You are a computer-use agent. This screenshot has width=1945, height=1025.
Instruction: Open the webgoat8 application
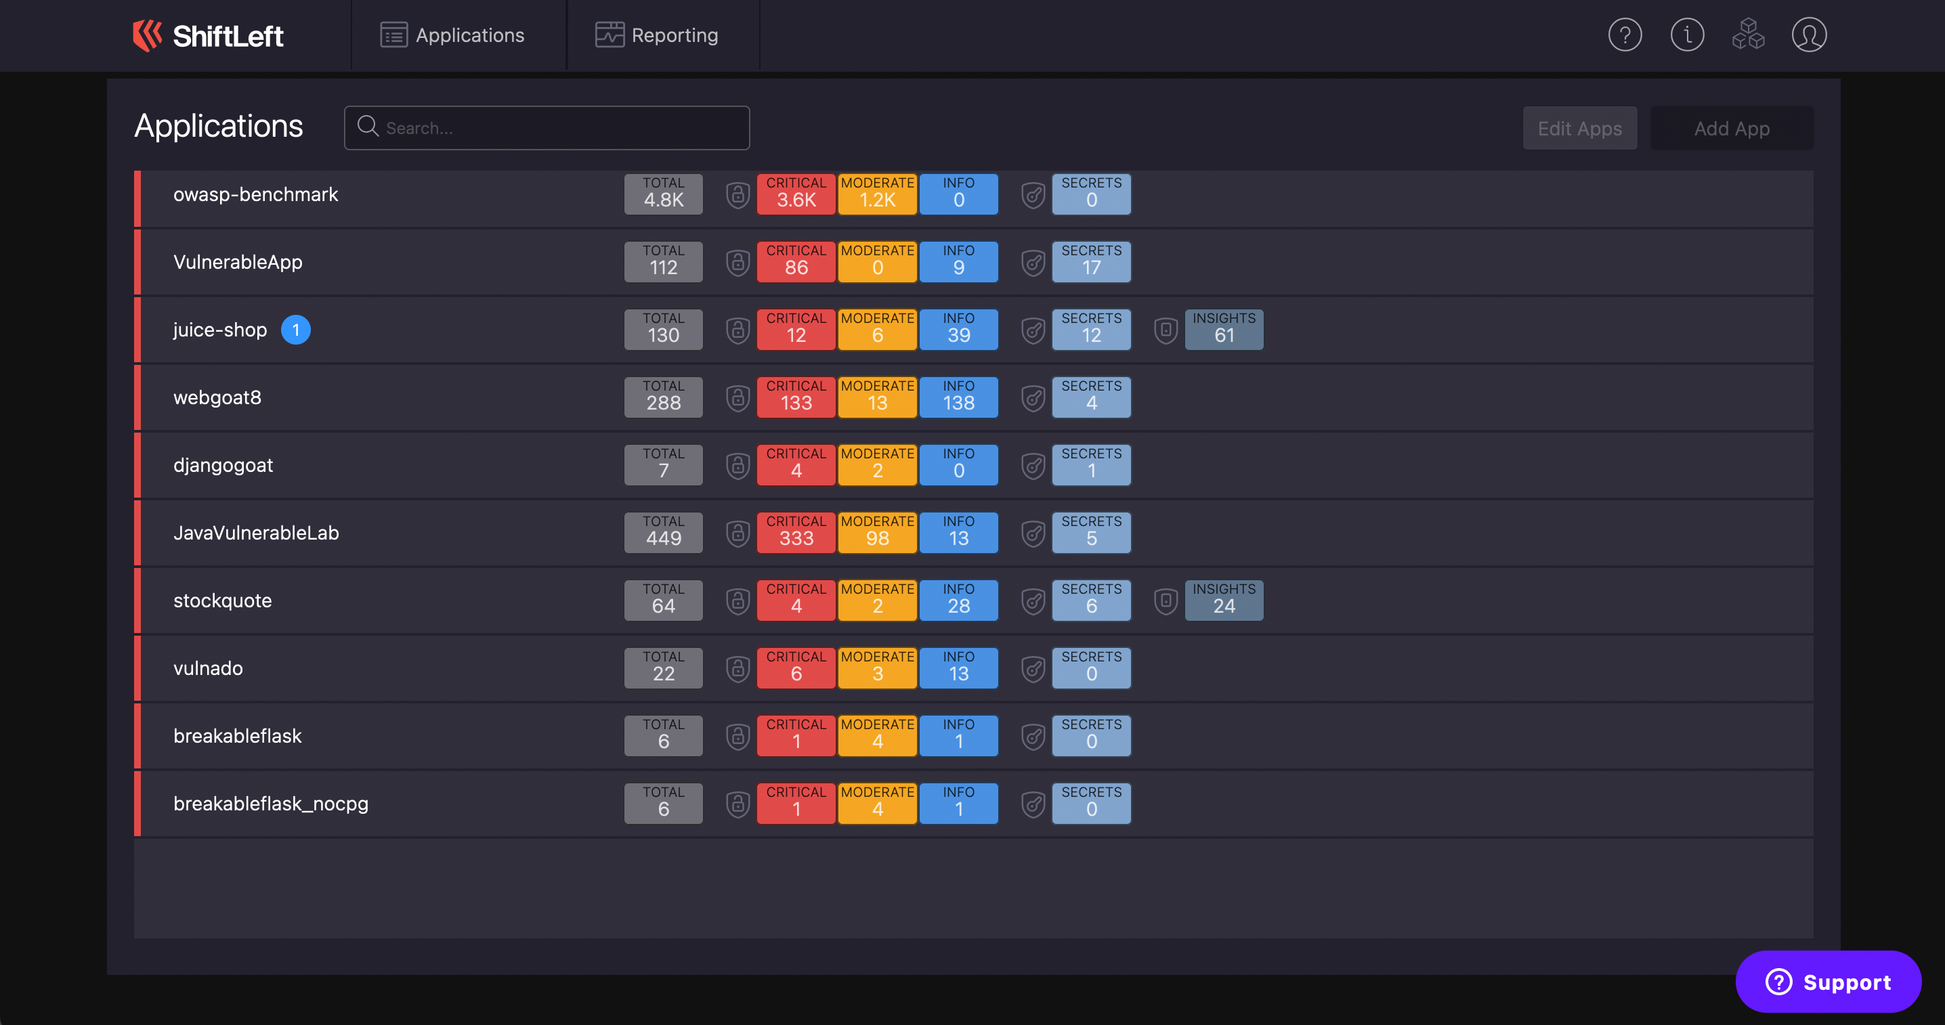217,398
